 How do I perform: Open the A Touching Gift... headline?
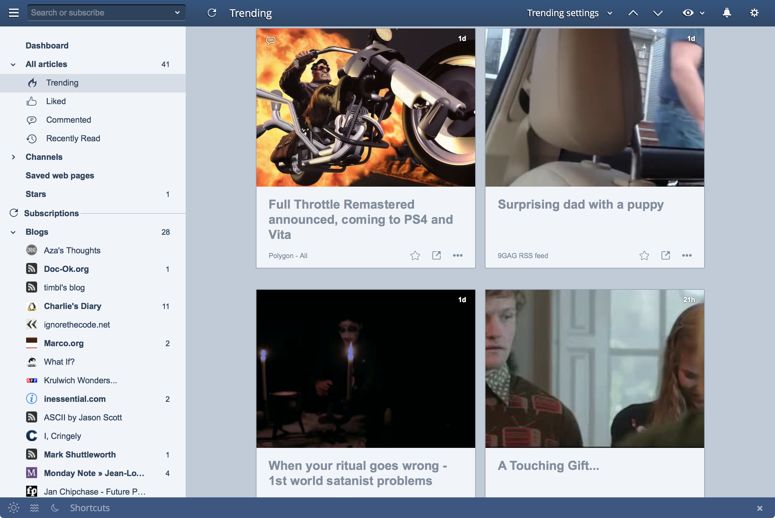click(548, 465)
